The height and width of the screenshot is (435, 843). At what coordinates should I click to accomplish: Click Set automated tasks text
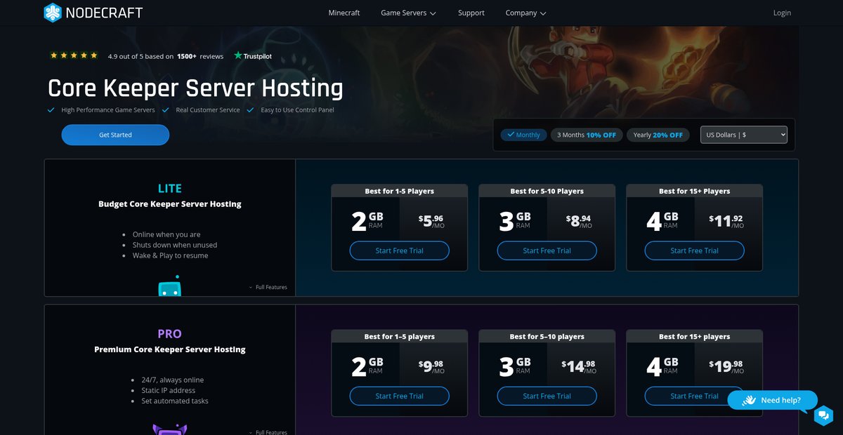tap(175, 401)
